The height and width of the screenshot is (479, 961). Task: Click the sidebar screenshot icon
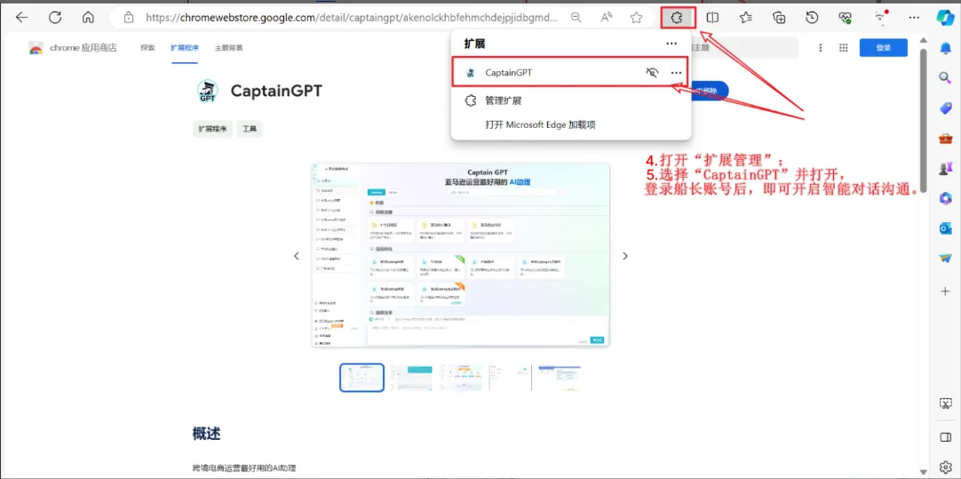(946, 403)
